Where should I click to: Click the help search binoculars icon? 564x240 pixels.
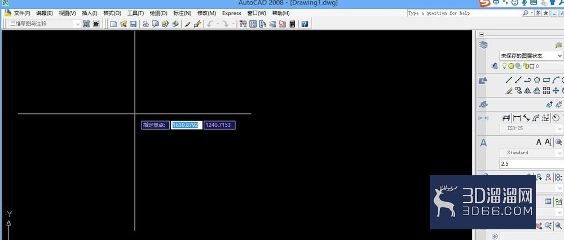pos(526,14)
